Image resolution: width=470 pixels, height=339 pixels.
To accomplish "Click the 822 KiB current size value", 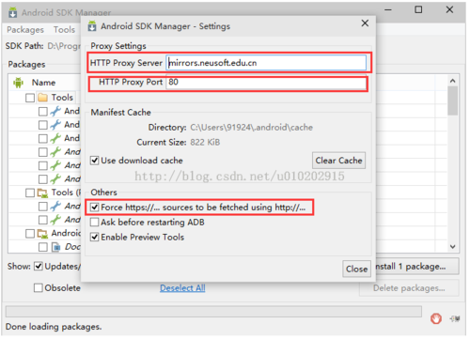I will point(205,143).
